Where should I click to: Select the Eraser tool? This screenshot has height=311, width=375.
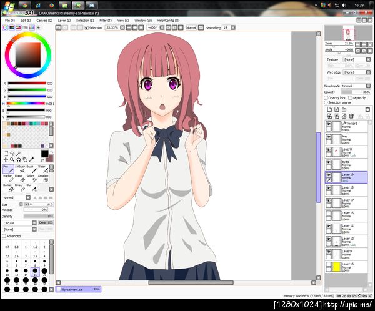tap(20, 179)
